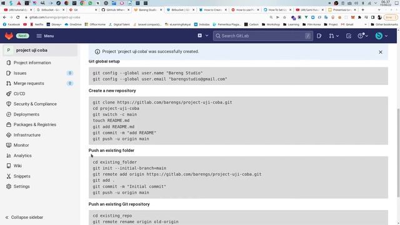Open the Packages & Registries label
Screen dimensions: 400x225
[35, 124]
